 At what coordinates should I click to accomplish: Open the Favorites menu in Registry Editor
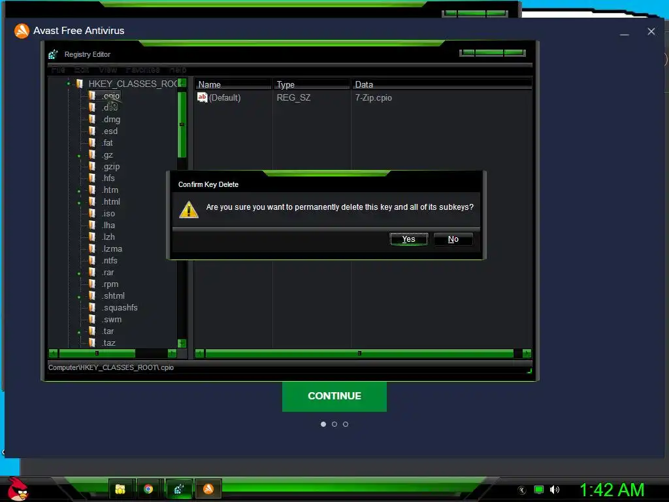tap(142, 69)
